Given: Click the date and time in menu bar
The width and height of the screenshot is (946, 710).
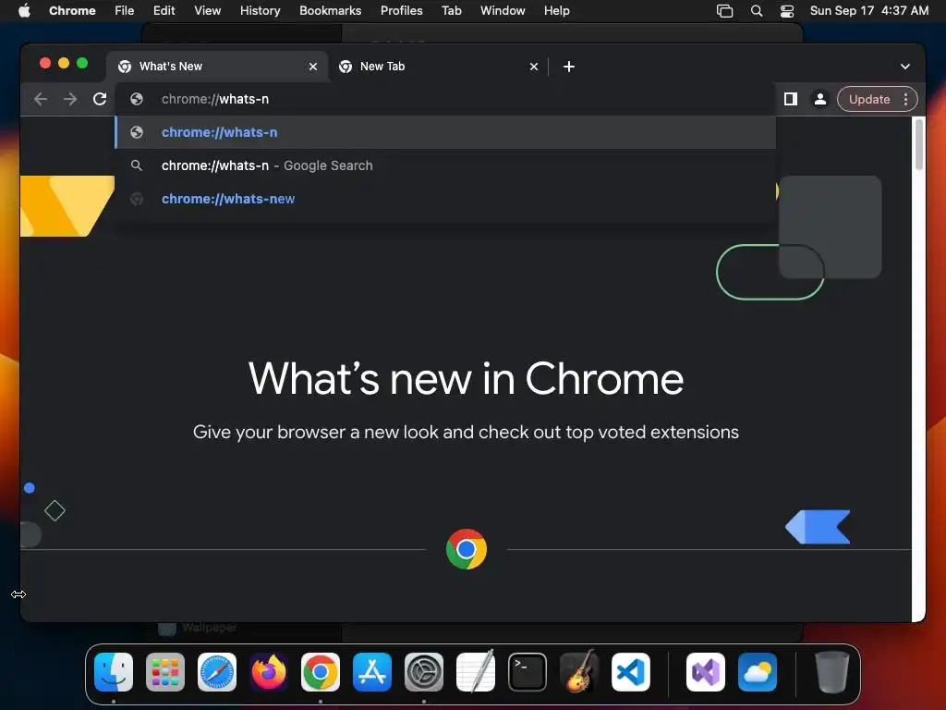Looking at the screenshot, I should click(868, 11).
